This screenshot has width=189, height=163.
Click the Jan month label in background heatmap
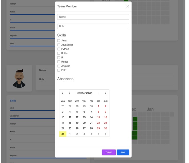pyautogui.click(x=150, y=109)
